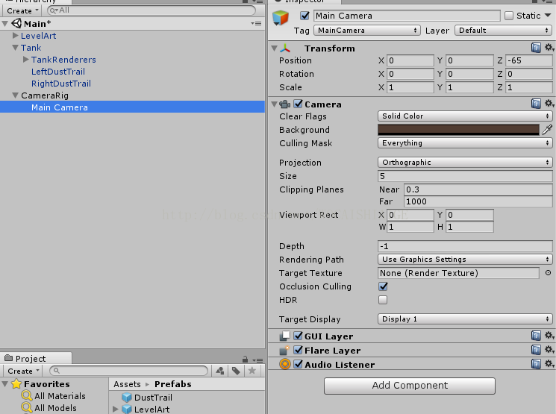Enable the HDR checkbox
The width and height of the screenshot is (556, 414).
[x=383, y=300]
